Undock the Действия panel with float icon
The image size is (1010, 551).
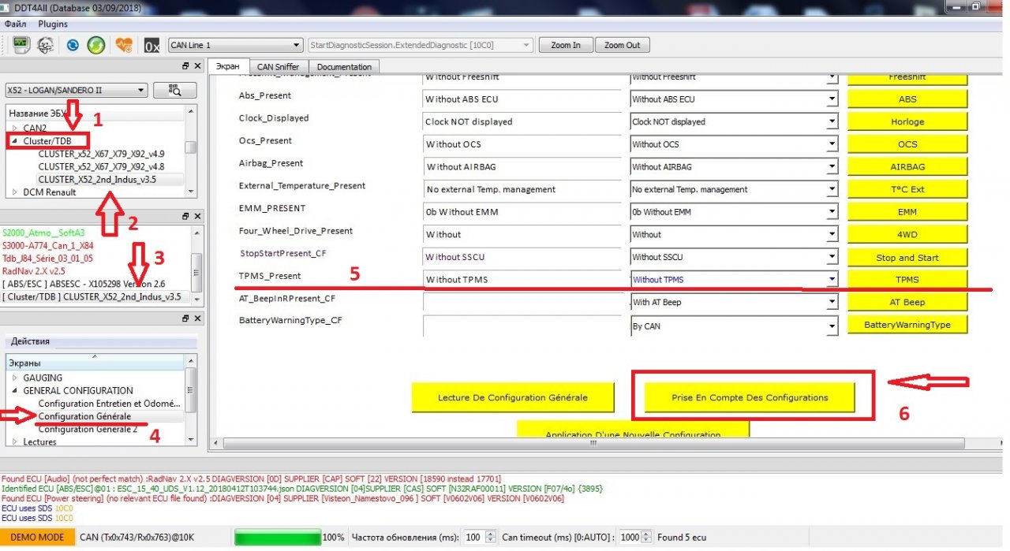coord(185,318)
